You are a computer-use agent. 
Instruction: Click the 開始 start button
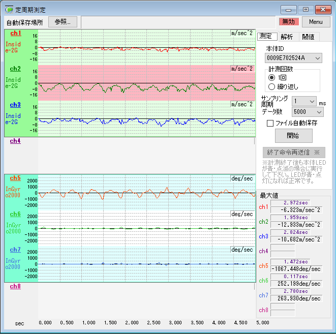294,136
